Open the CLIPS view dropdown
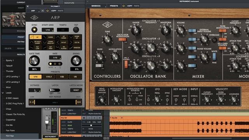The image size is (249, 140). [x=70, y=122]
